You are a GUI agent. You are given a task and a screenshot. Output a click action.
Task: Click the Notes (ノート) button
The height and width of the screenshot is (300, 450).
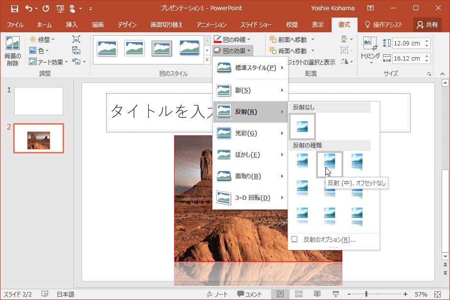(217, 294)
